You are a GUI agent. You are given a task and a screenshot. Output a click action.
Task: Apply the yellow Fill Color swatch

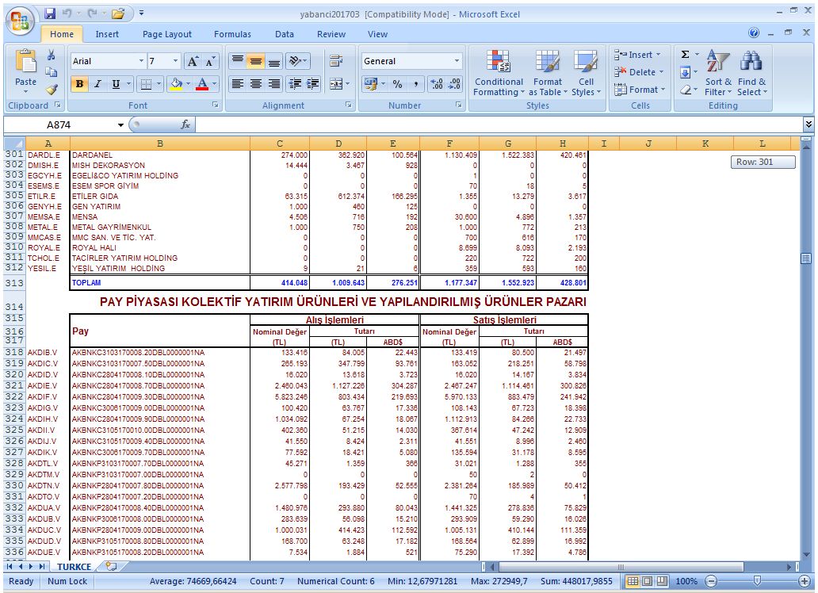176,83
